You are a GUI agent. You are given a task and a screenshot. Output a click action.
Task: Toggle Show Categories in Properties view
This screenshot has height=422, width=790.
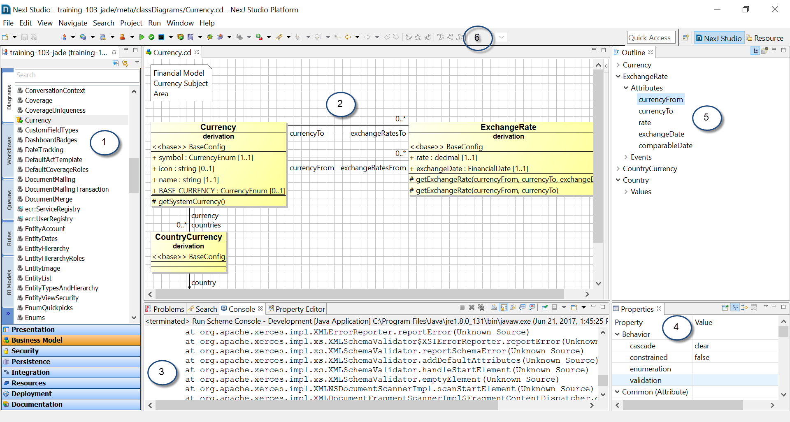[x=735, y=308]
